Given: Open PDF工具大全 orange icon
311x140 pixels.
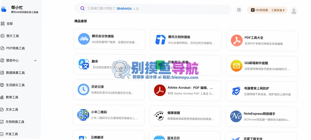Looking at the screenshot, I should coord(237,41).
